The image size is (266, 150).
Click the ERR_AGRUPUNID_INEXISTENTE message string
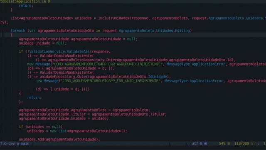pyautogui.click(x=107, y=64)
